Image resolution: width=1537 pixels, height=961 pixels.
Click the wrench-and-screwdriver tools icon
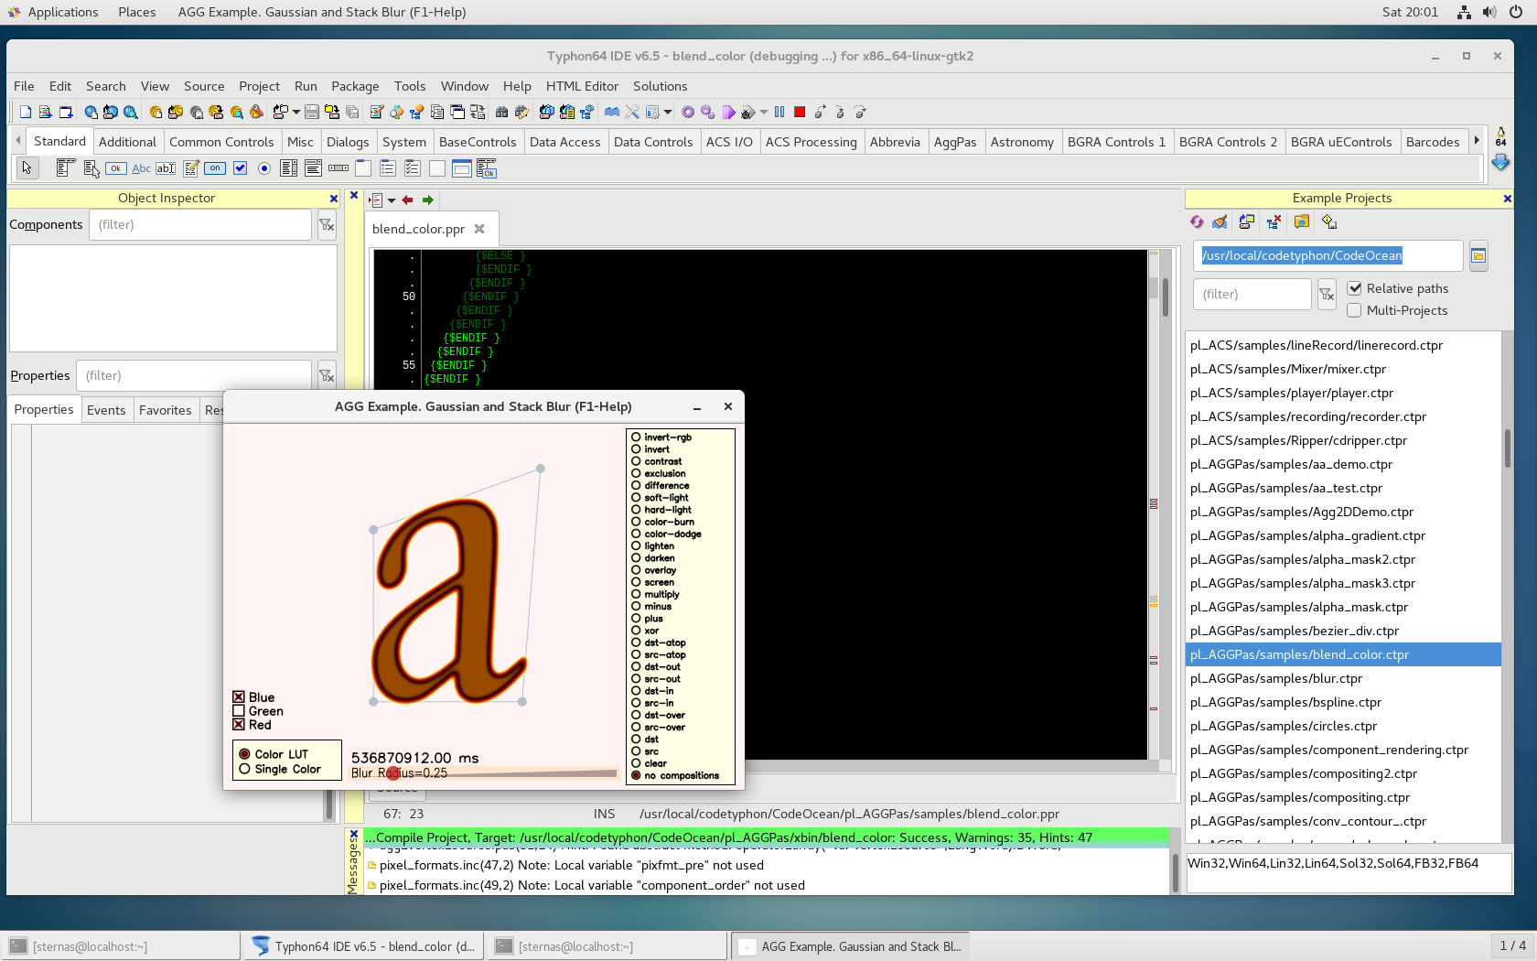point(632,112)
